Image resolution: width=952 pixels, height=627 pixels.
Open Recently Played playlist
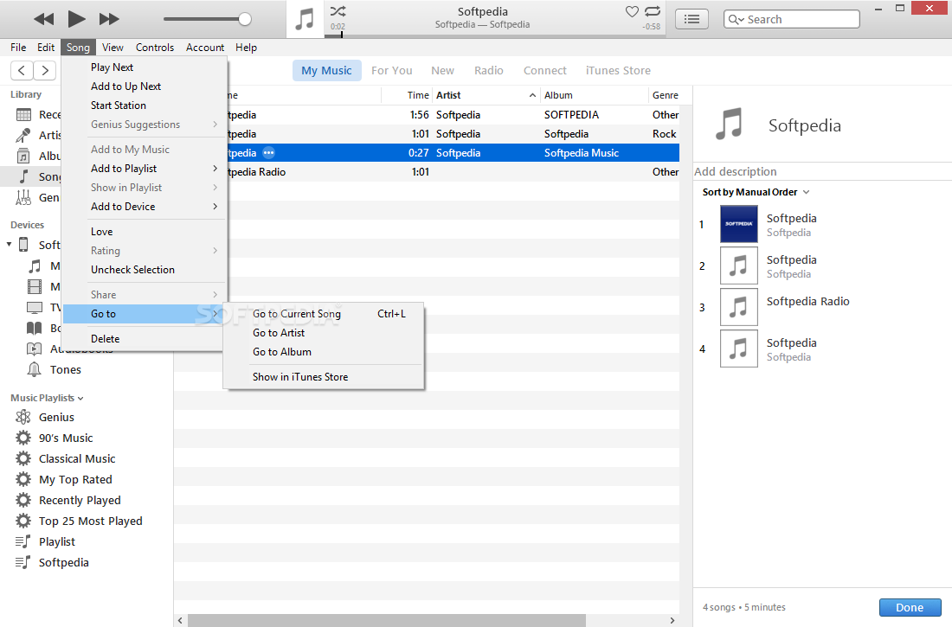[80, 500]
